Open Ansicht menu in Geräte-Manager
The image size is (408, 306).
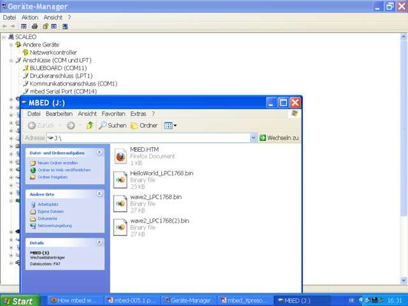click(x=53, y=17)
